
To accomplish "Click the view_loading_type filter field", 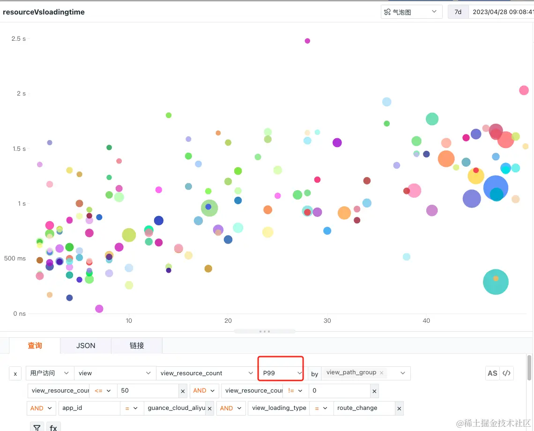I will tap(279, 408).
